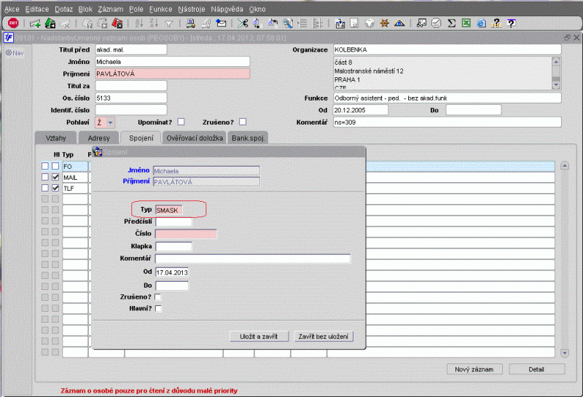Click the globe icon in toolbar

click(x=369, y=23)
